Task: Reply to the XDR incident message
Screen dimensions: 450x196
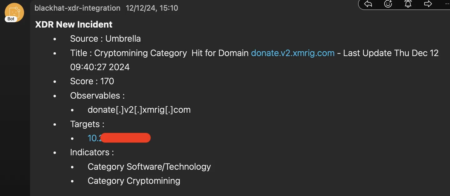Action: click(368, 4)
